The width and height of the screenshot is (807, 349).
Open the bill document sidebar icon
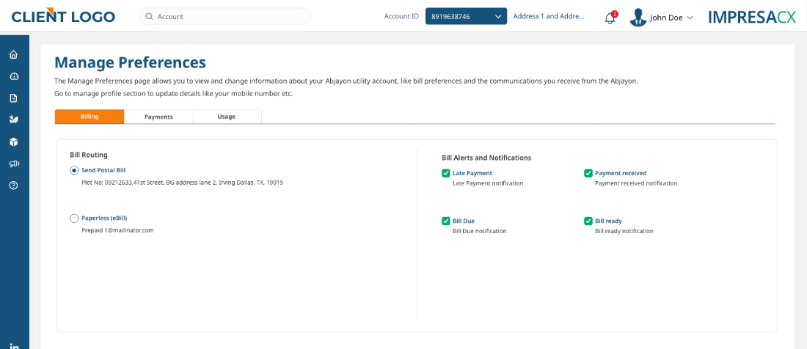(14, 98)
